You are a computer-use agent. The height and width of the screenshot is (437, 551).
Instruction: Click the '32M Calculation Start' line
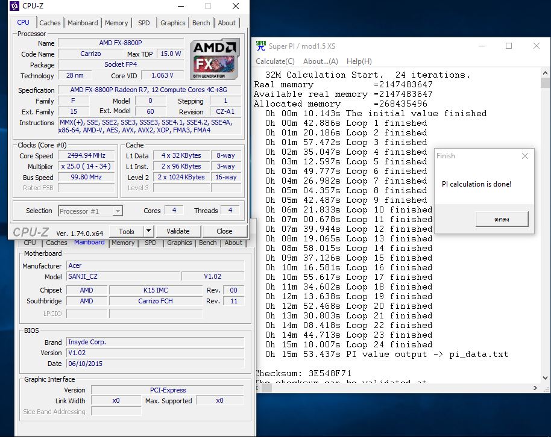[368, 75]
